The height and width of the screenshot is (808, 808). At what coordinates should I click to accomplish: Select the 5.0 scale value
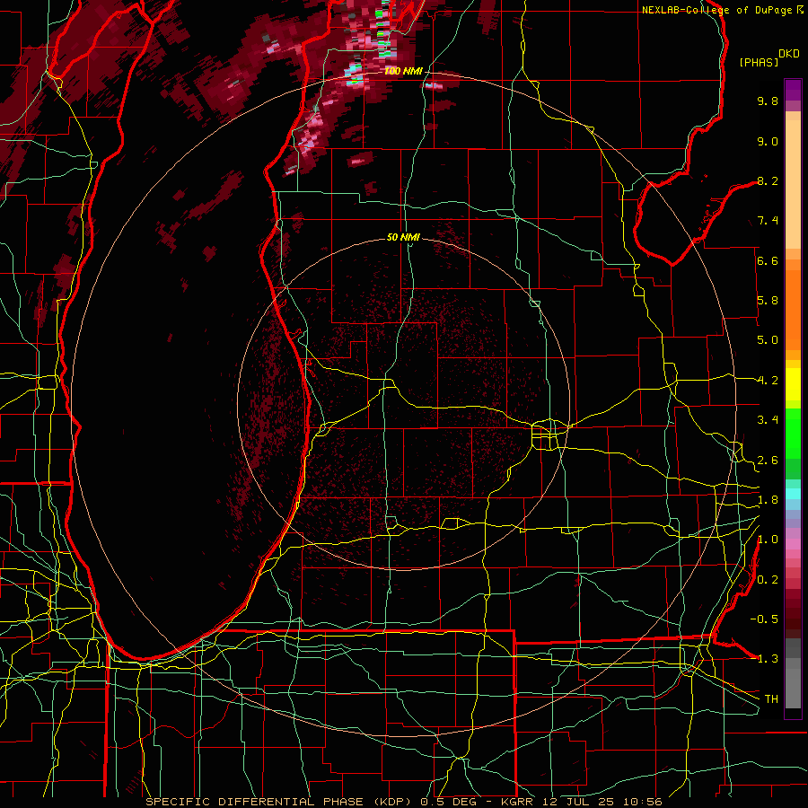(x=768, y=340)
